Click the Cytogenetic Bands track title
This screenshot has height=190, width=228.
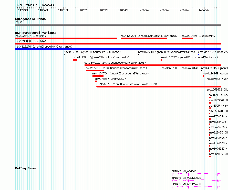(30, 19)
